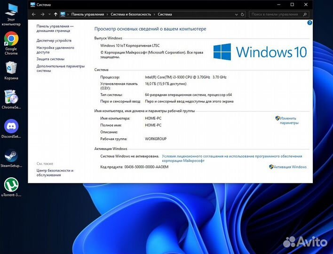The width and height of the screenshot is (333, 254).
Task: Click the shield icon beside Изменить параметры
Action: 277,118
